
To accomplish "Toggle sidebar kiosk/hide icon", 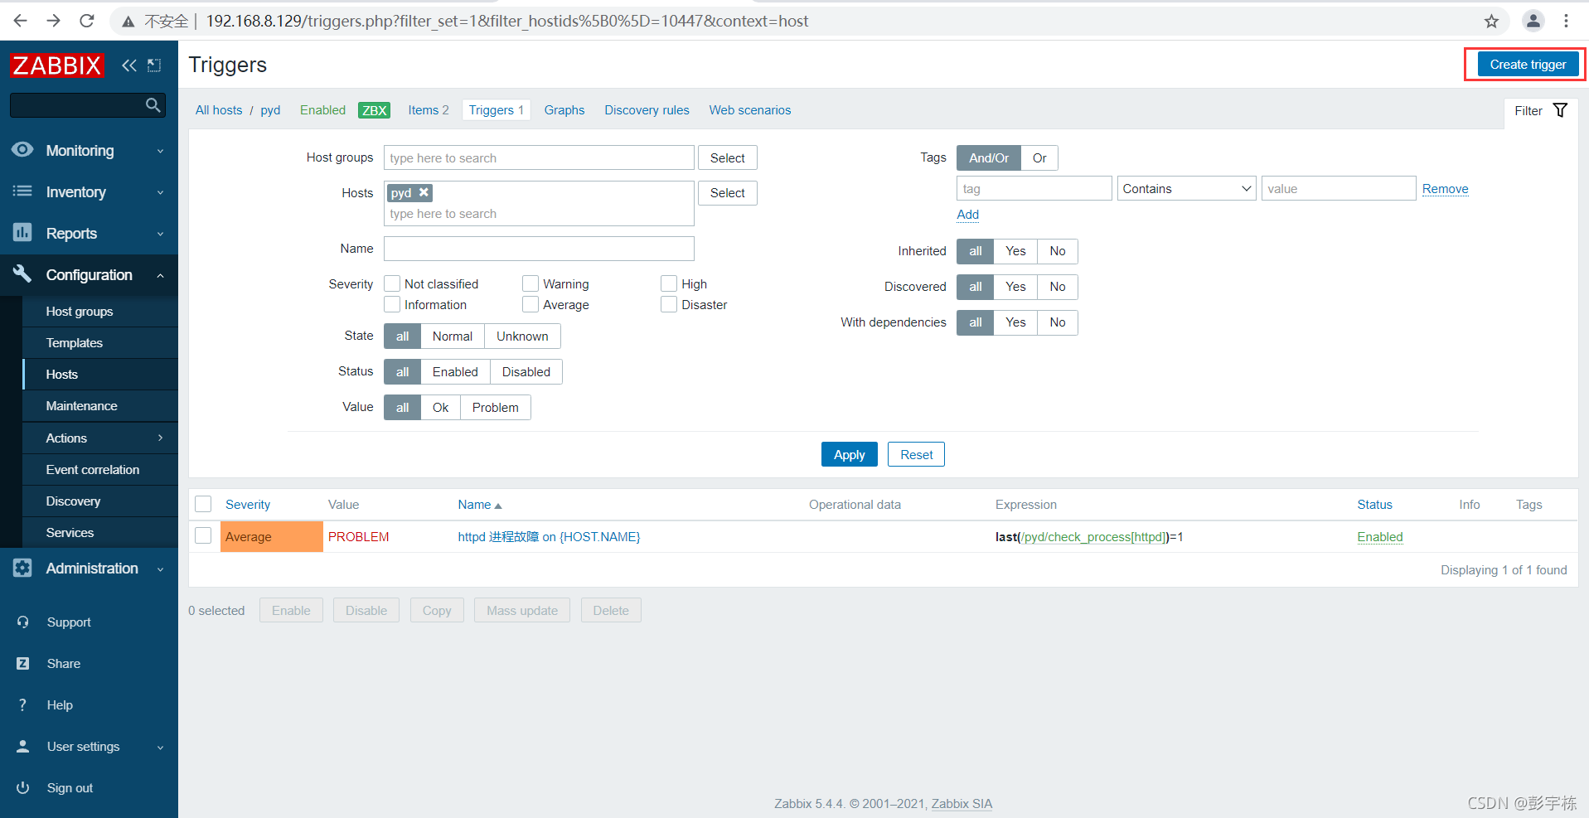I will coord(154,65).
